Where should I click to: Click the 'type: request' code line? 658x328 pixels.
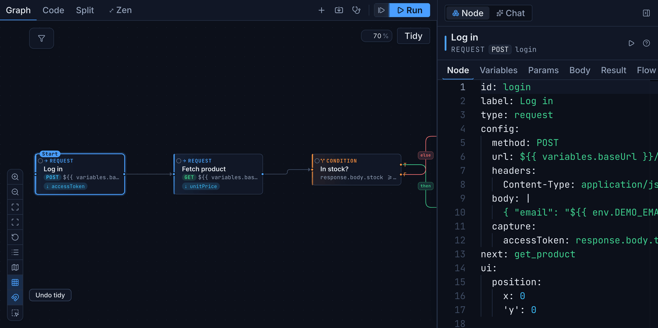pyautogui.click(x=517, y=115)
